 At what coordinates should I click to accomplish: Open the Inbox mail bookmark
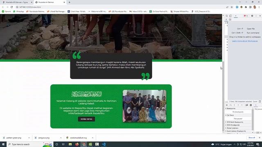[138, 11]
